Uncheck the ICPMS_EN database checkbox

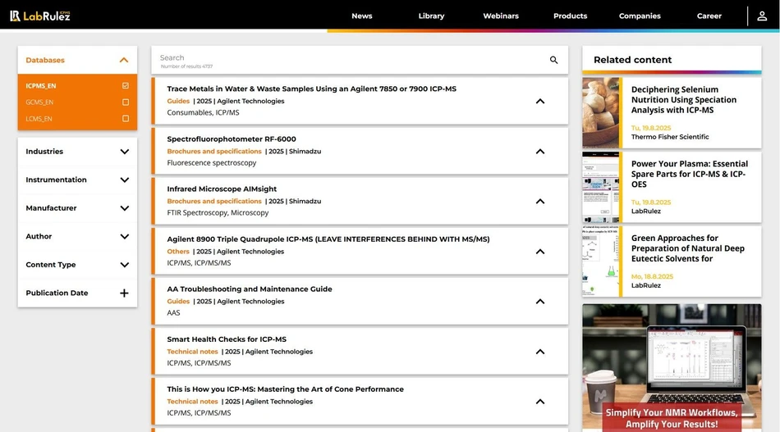(126, 85)
